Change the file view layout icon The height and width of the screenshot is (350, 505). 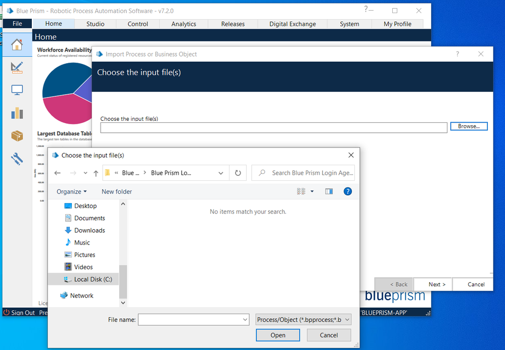pos(301,191)
